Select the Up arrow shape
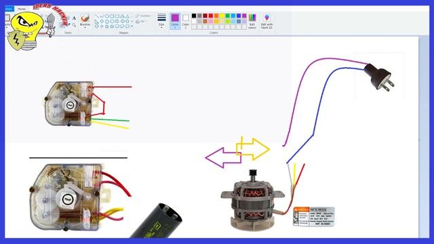The width and height of the screenshot is (434, 244). [127, 21]
